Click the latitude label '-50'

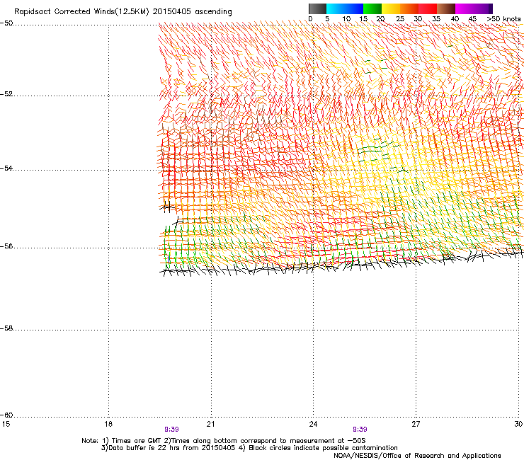click(6, 23)
